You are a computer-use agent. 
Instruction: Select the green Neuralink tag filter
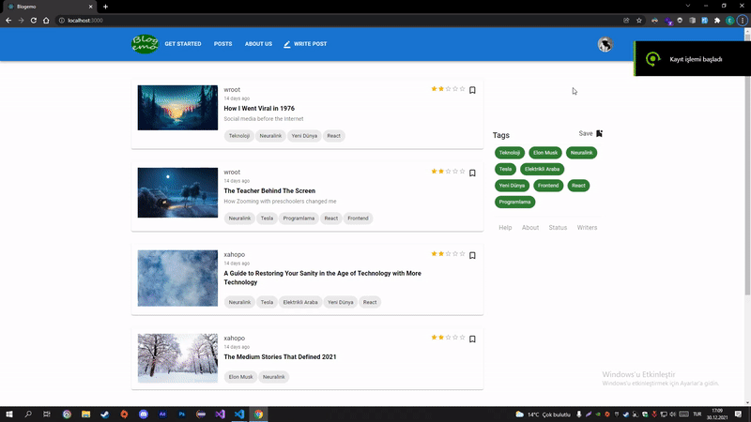pos(581,153)
